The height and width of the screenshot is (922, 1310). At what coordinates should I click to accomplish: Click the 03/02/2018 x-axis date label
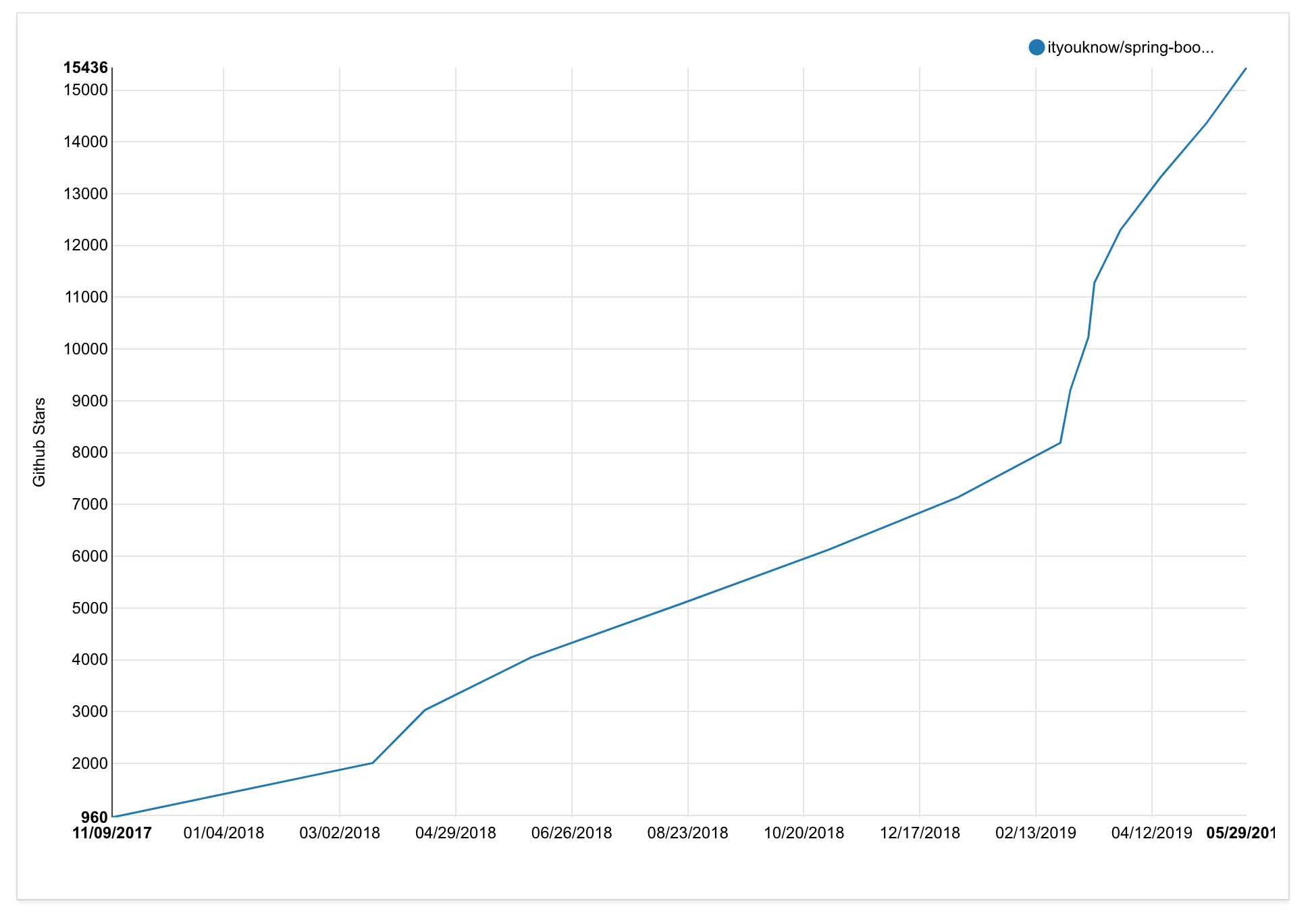[x=340, y=833]
